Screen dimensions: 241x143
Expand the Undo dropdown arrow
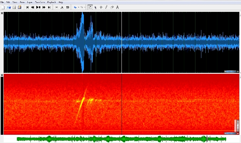click(x=78, y=7)
